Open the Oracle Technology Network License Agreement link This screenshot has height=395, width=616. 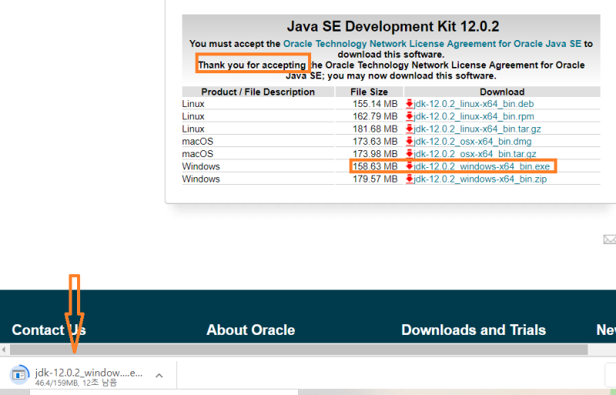(x=432, y=44)
